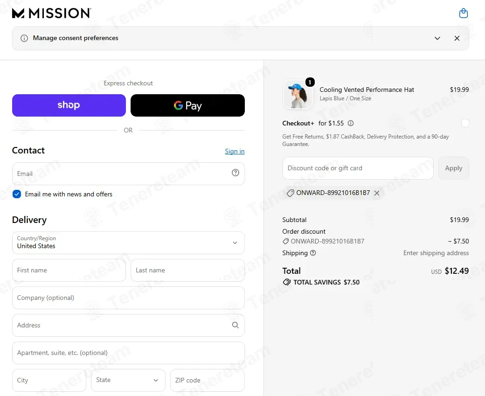
Task: Click the Checkout+ info icon
Action: pos(350,123)
